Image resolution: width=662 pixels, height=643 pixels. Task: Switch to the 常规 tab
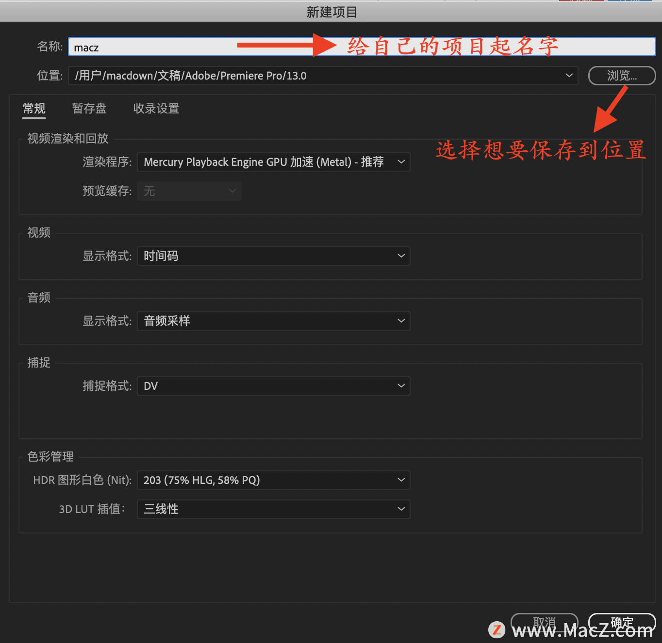pyautogui.click(x=34, y=109)
